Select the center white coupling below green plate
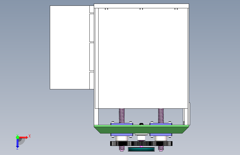 141,137
